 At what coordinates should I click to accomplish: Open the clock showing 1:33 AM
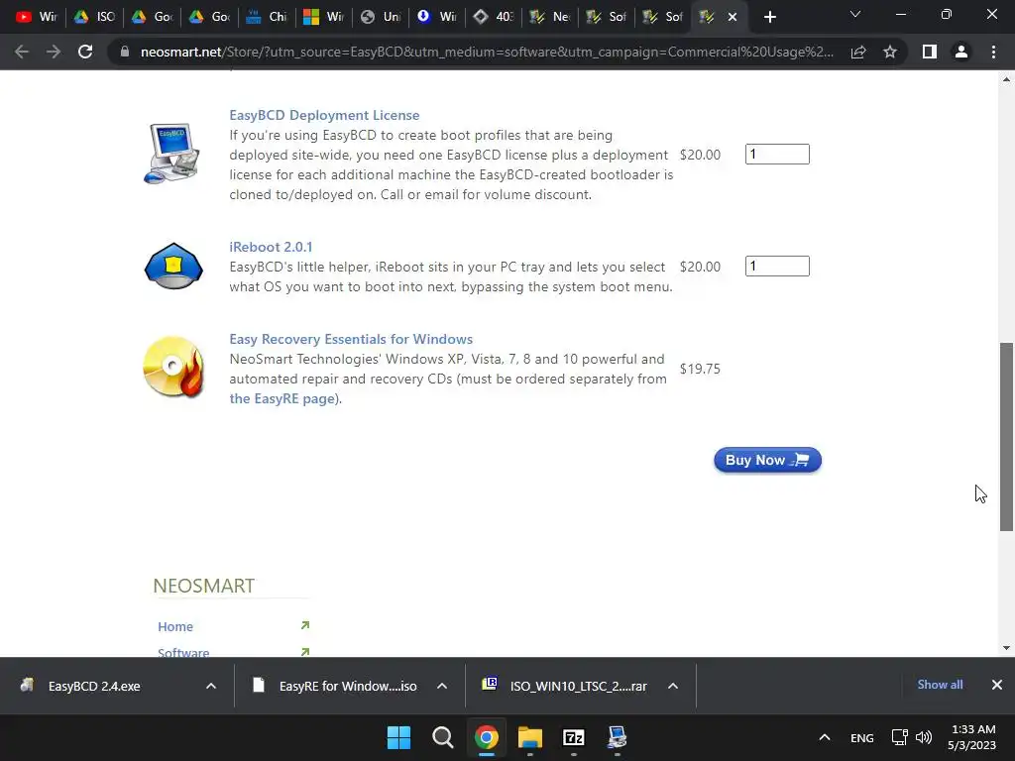971,737
